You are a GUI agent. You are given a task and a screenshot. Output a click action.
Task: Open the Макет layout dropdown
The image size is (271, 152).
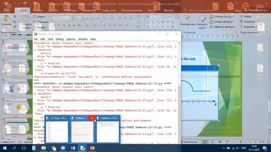[40, 17]
